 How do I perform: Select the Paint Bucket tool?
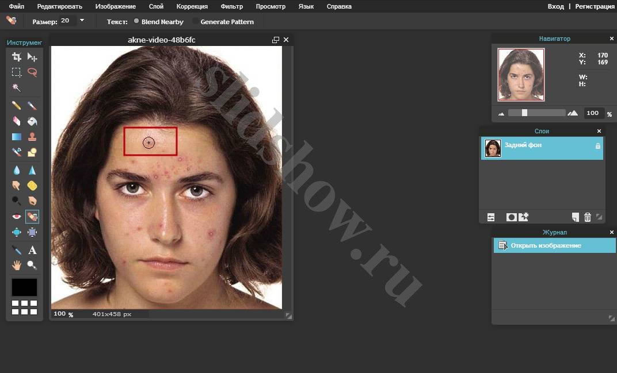click(x=32, y=121)
